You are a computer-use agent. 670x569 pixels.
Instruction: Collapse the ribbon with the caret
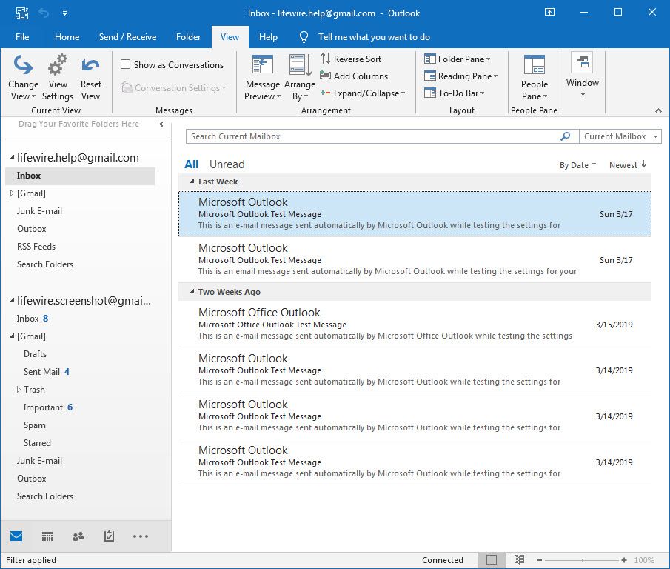(658, 110)
